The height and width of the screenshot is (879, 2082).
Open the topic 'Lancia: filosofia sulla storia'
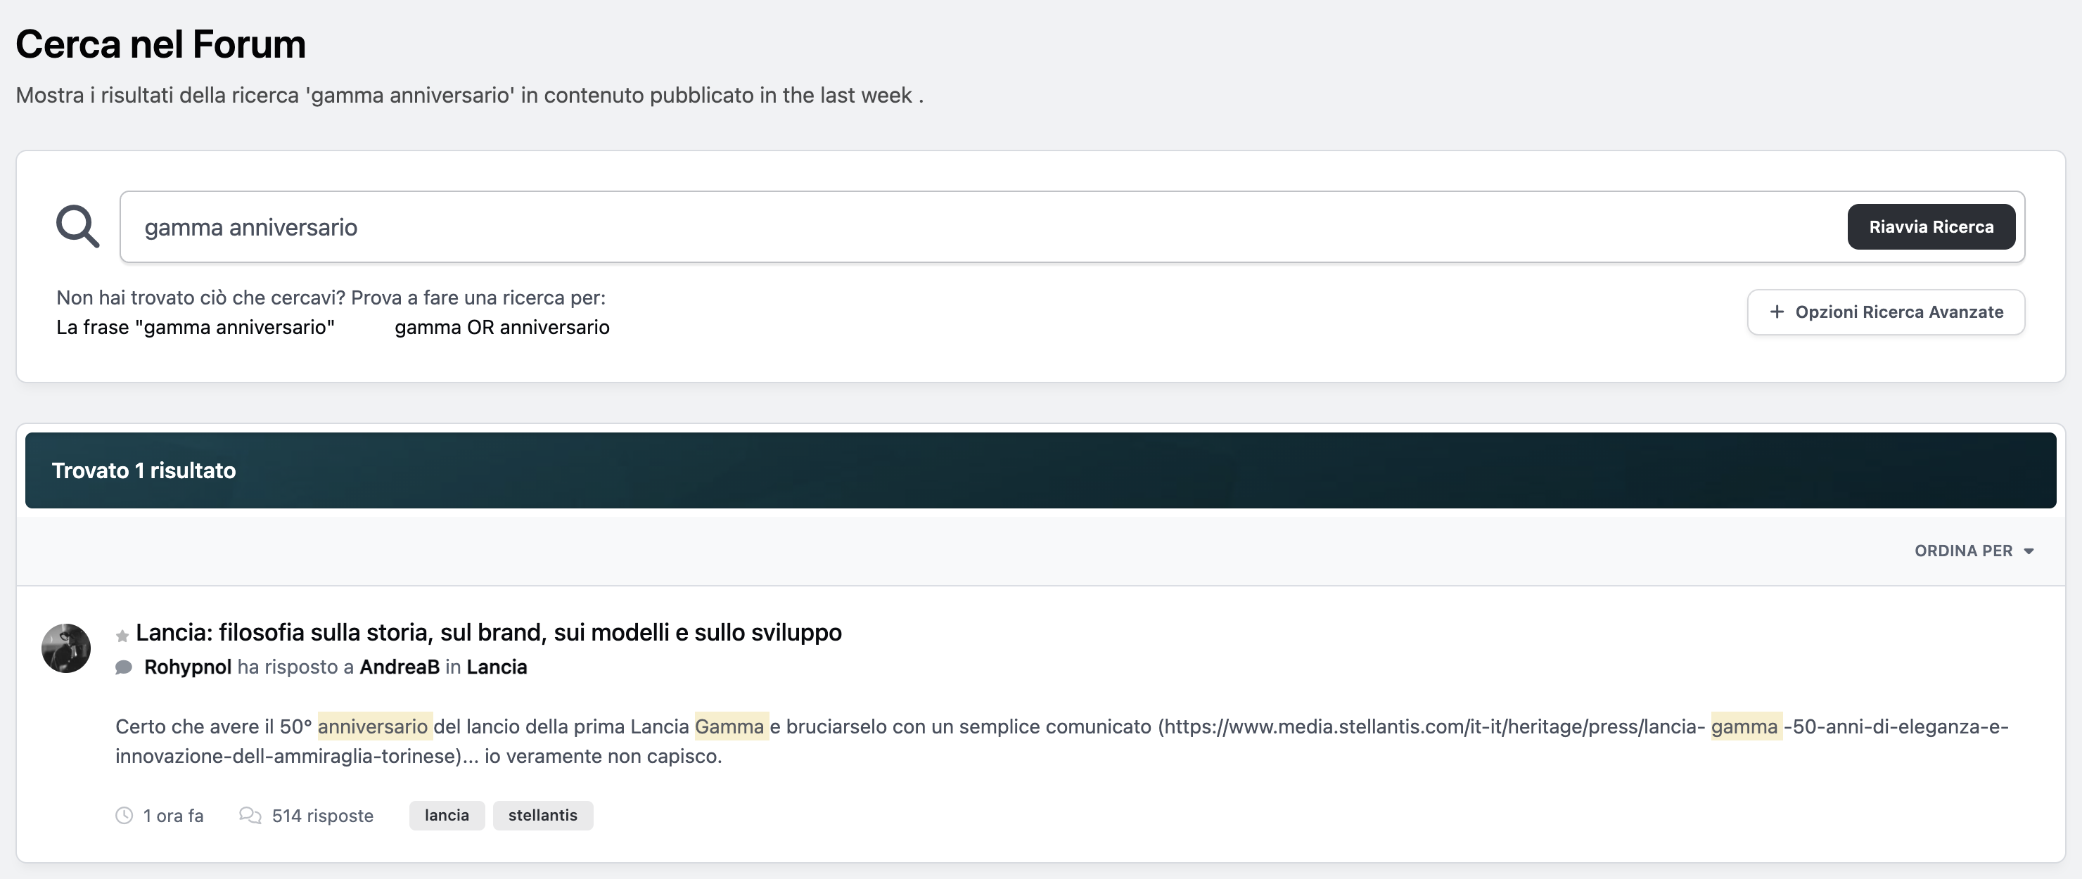coord(488,631)
